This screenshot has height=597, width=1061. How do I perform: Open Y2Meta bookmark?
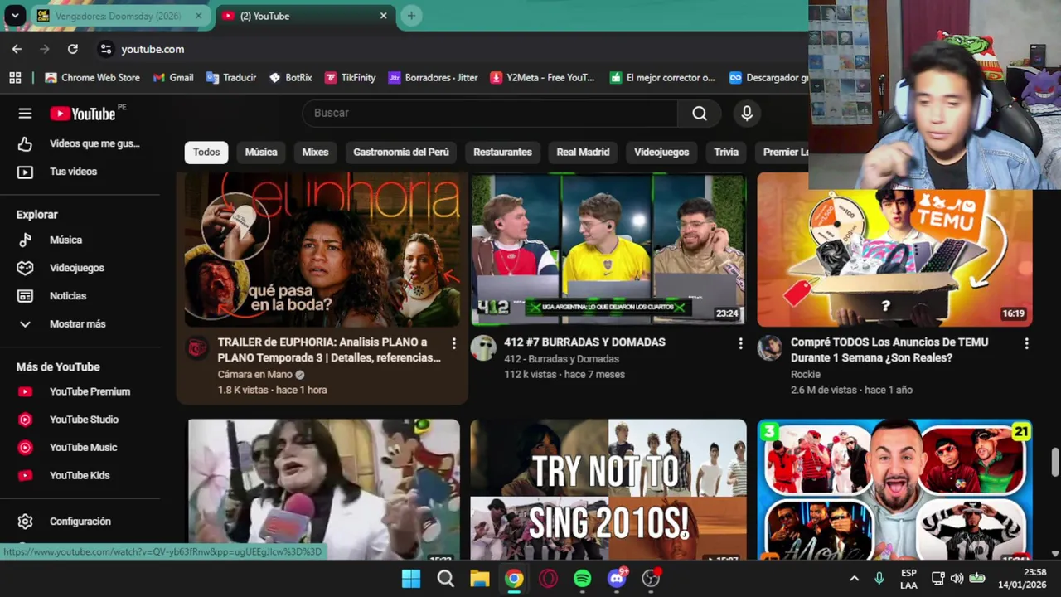[x=542, y=77]
